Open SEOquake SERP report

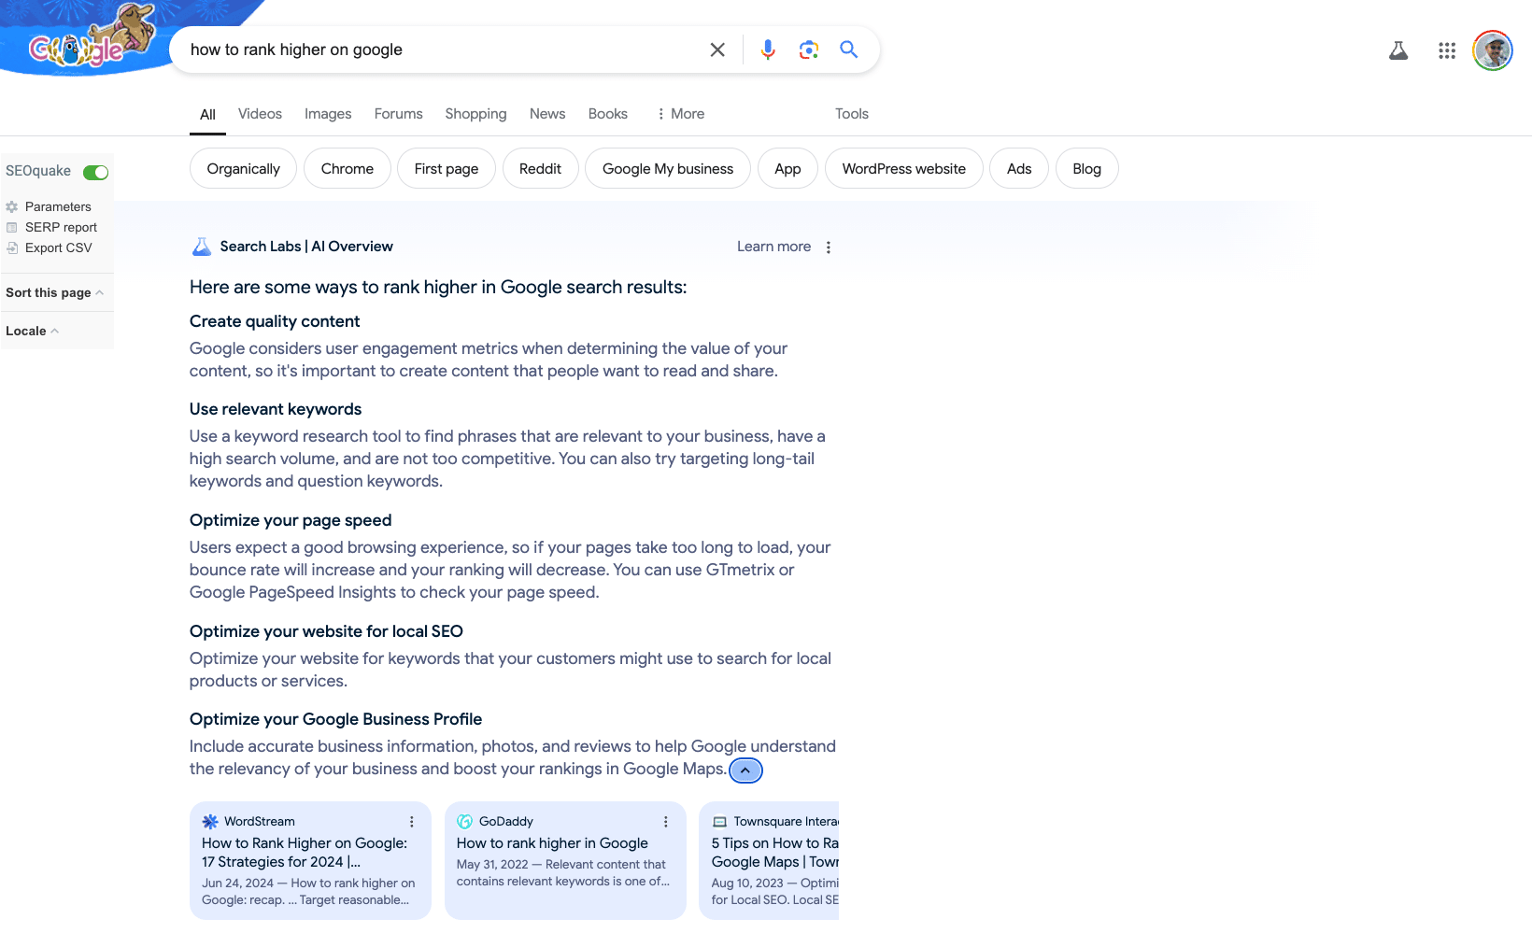(x=61, y=227)
